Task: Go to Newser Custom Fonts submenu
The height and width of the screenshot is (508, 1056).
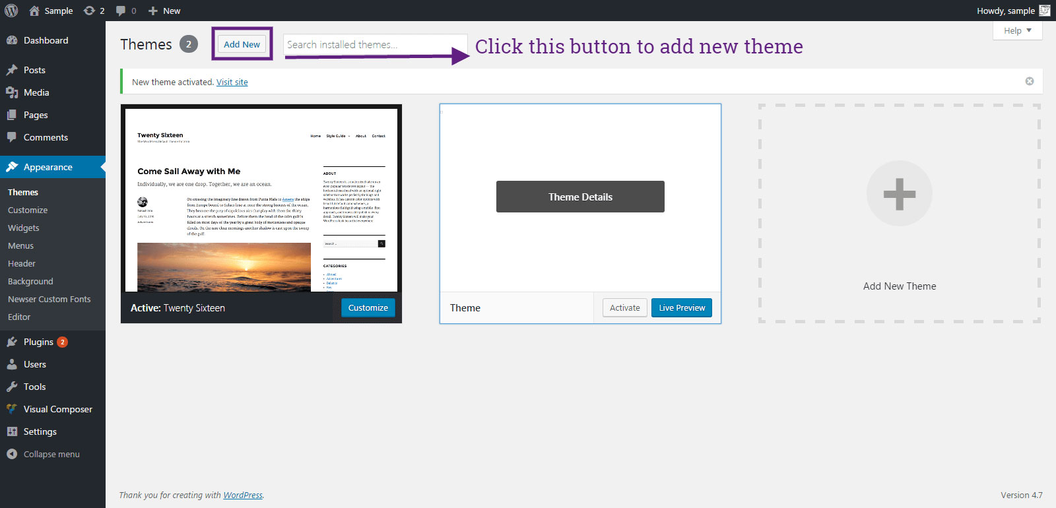Action: pos(49,299)
